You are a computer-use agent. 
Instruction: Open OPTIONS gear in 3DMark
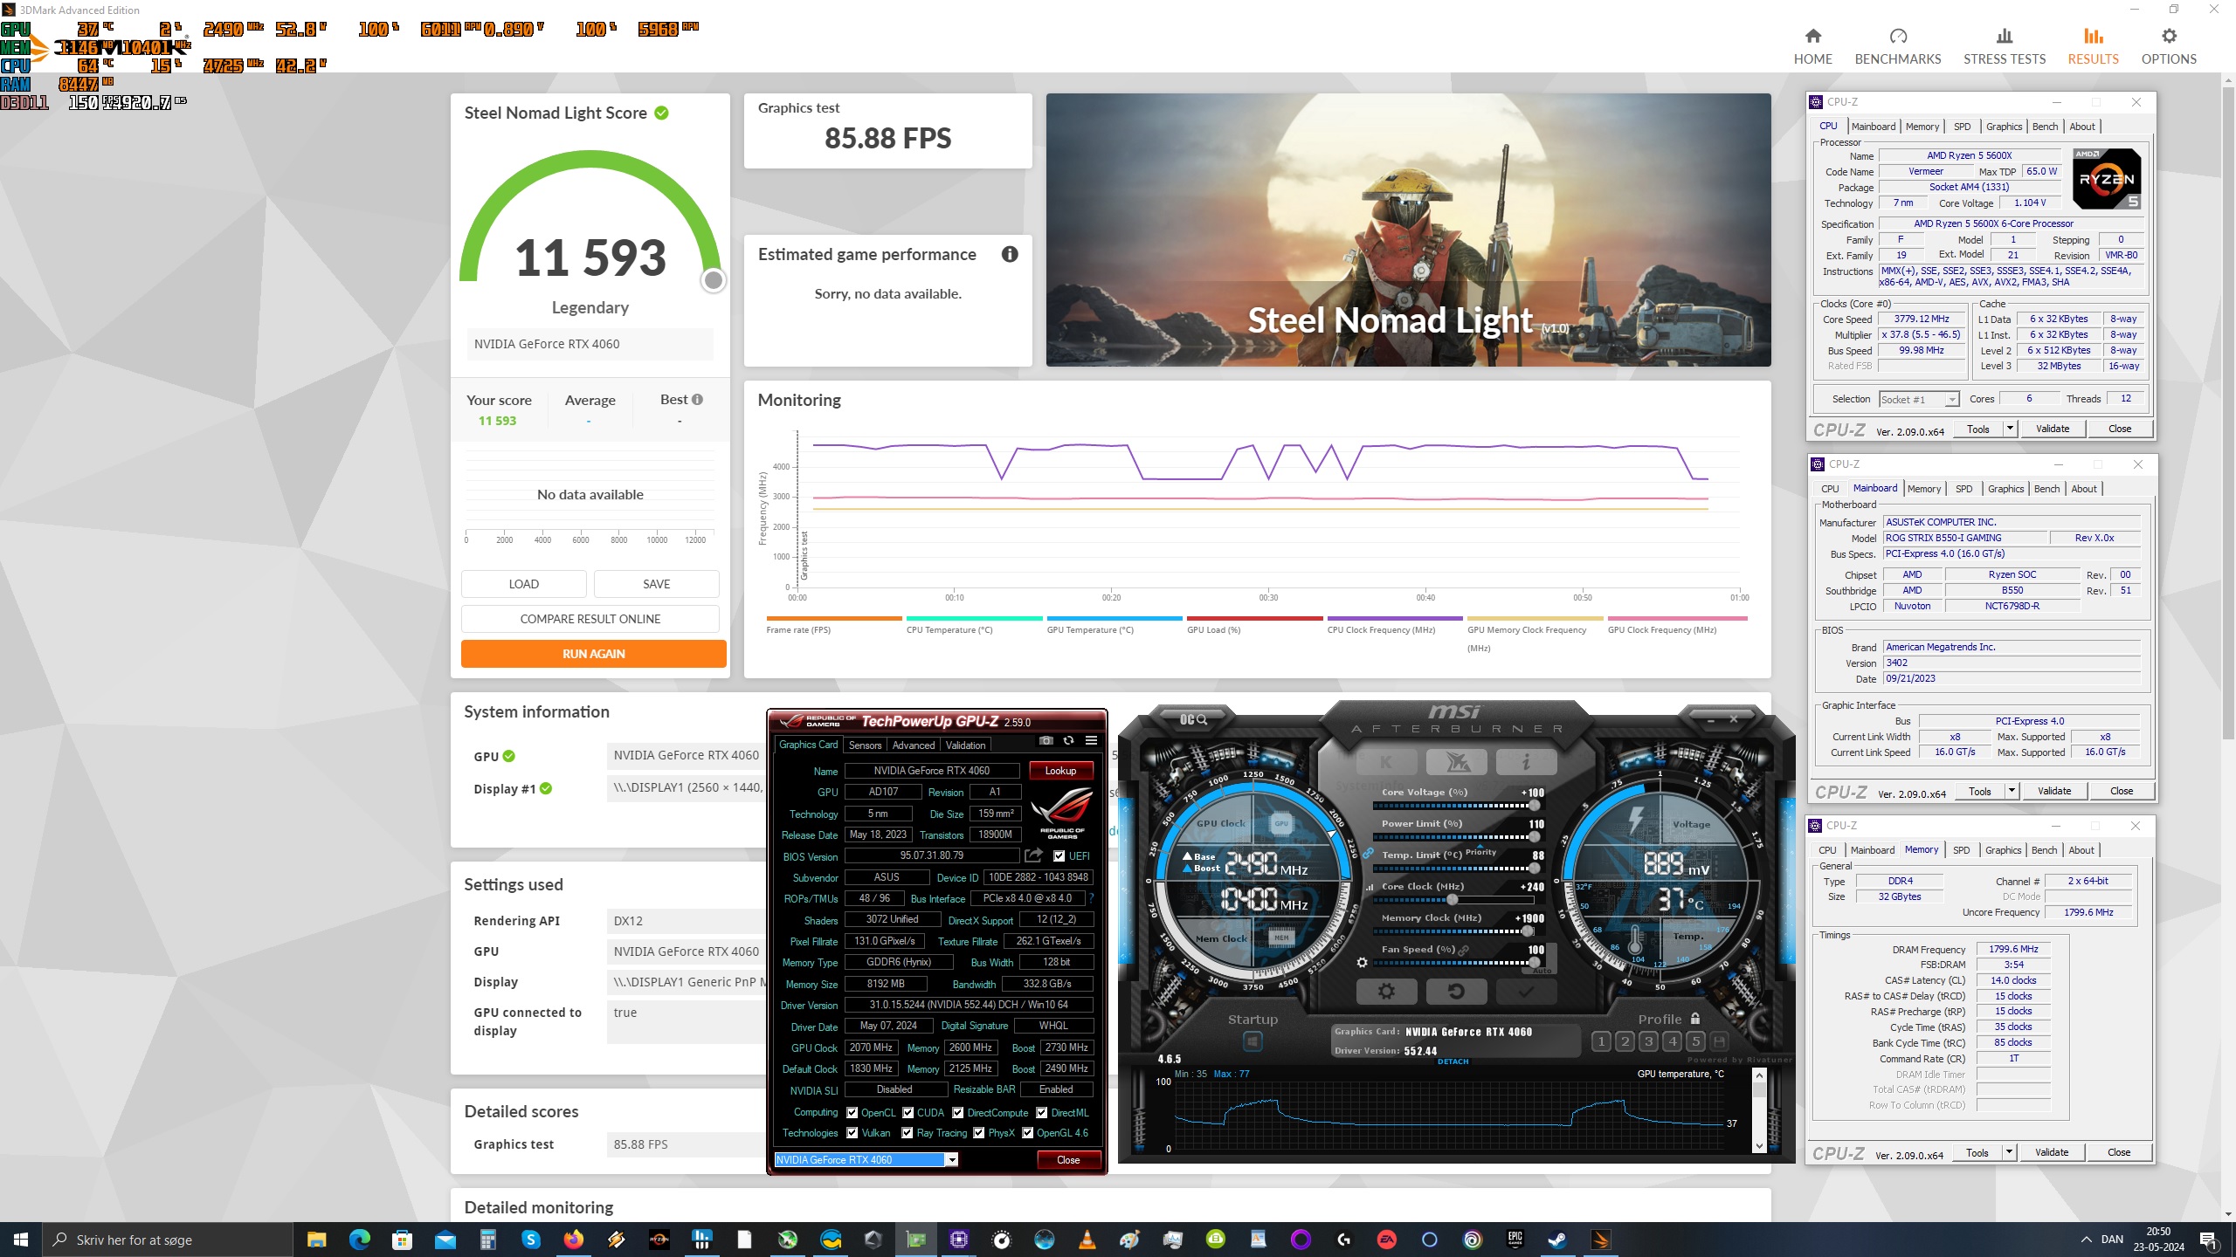point(2169,46)
